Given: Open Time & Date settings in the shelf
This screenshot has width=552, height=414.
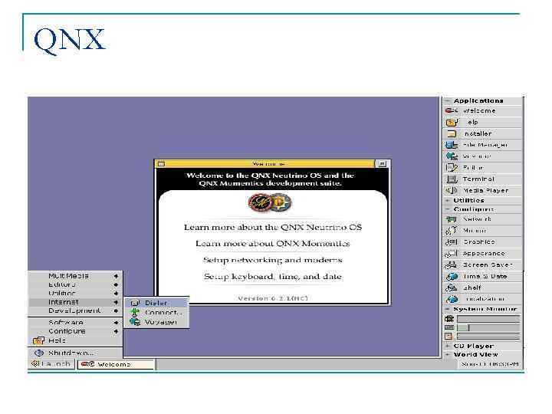Looking at the screenshot, I should coord(481,276).
